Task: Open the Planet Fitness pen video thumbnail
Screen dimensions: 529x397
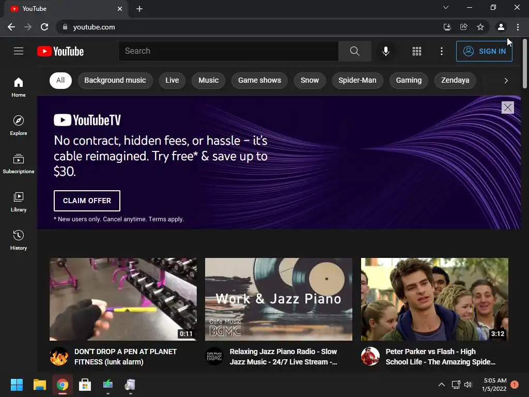Action: click(x=123, y=299)
